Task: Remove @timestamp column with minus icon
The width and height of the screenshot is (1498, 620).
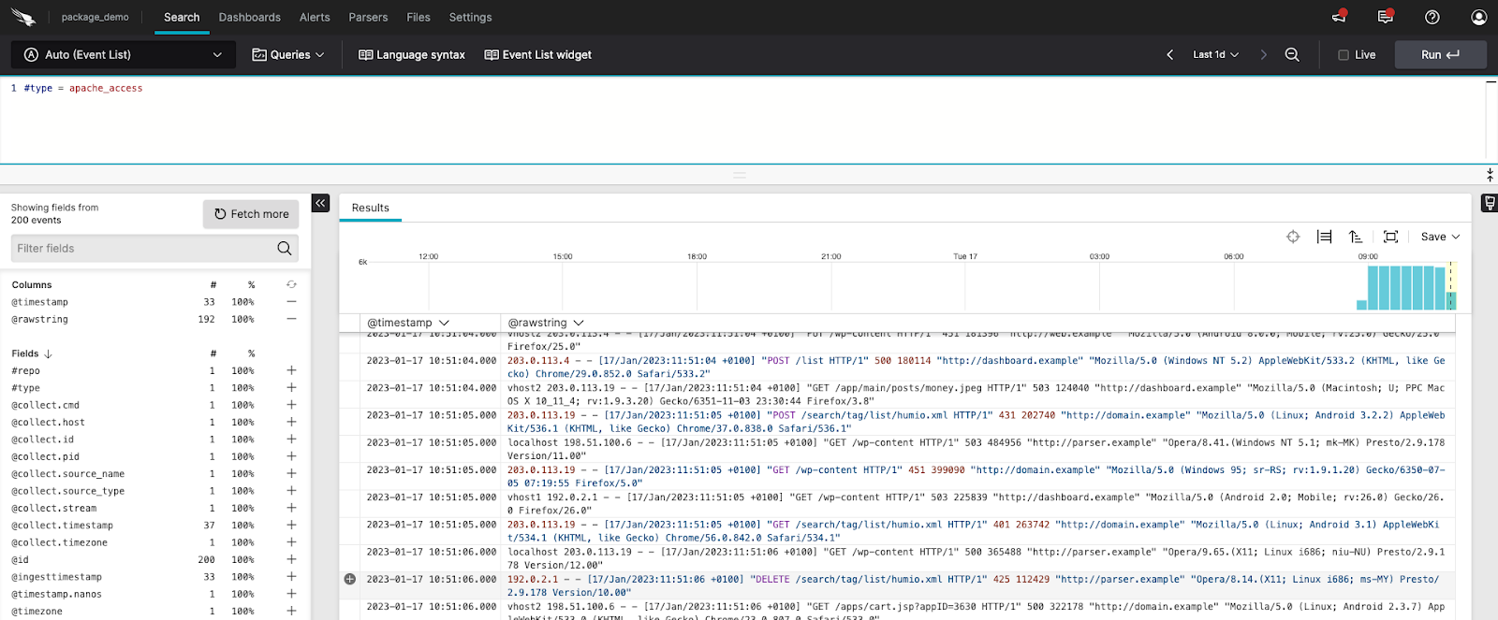Action: (x=291, y=302)
